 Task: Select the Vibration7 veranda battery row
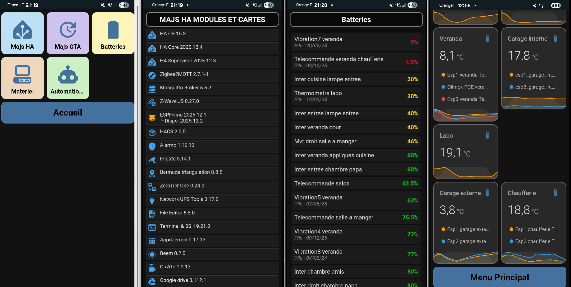(356, 42)
